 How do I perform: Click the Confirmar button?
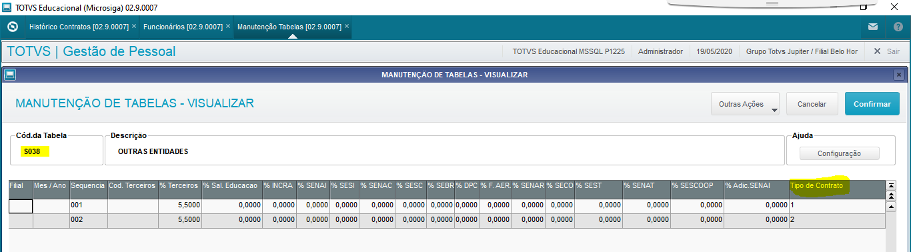click(872, 104)
